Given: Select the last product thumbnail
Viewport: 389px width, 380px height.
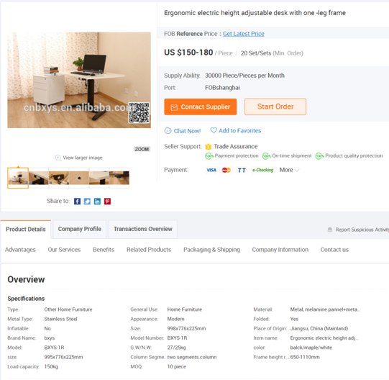Looking at the screenshot, I should coord(119,178).
